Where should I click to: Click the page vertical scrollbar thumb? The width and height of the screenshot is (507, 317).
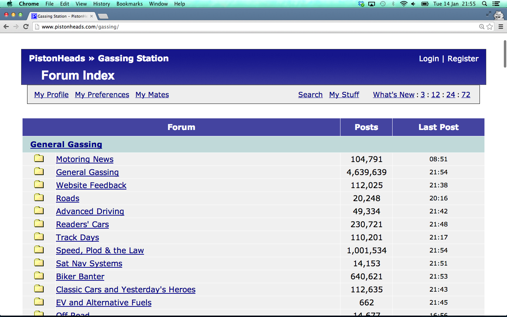(505, 54)
